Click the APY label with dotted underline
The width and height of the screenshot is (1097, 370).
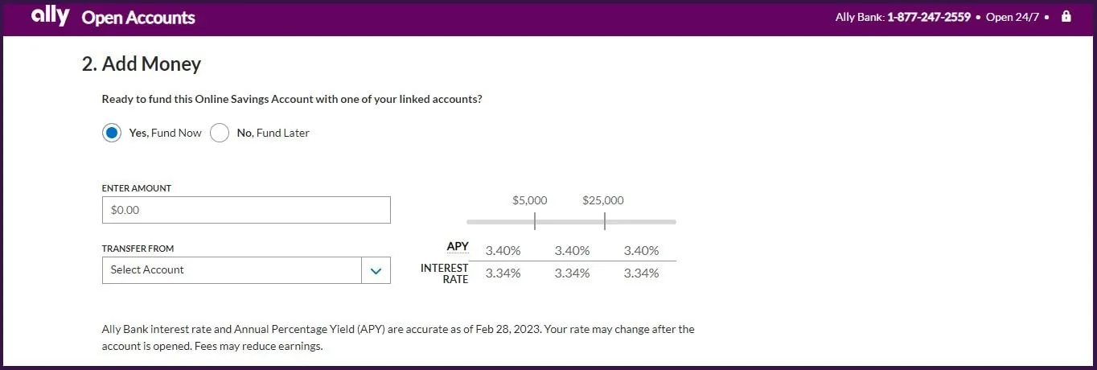coord(458,247)
